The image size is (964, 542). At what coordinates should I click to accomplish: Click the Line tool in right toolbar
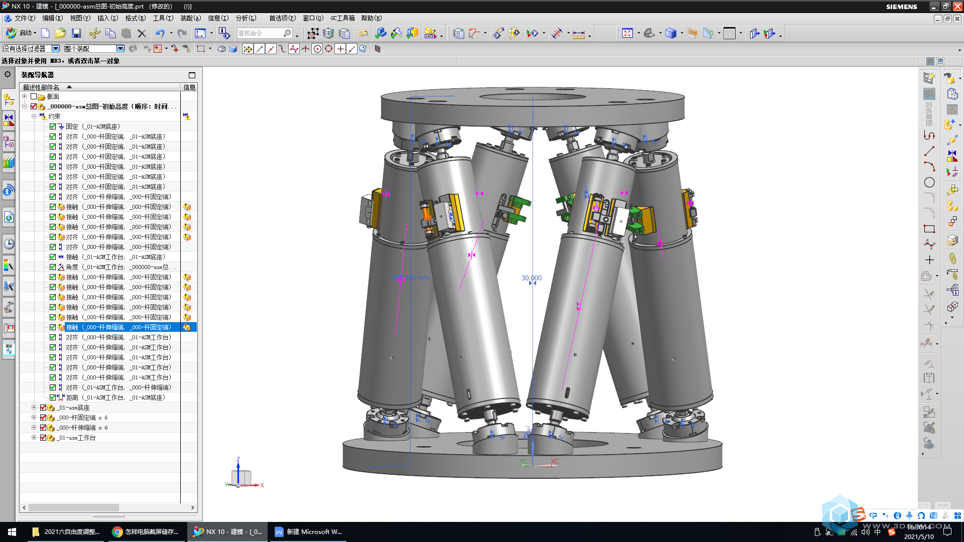[929, 151]
